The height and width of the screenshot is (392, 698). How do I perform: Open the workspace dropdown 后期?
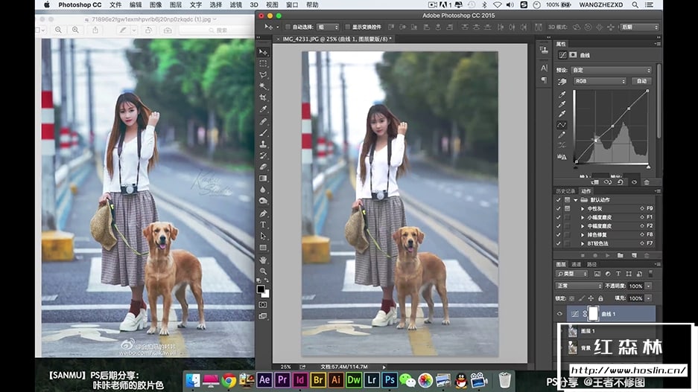640,27
